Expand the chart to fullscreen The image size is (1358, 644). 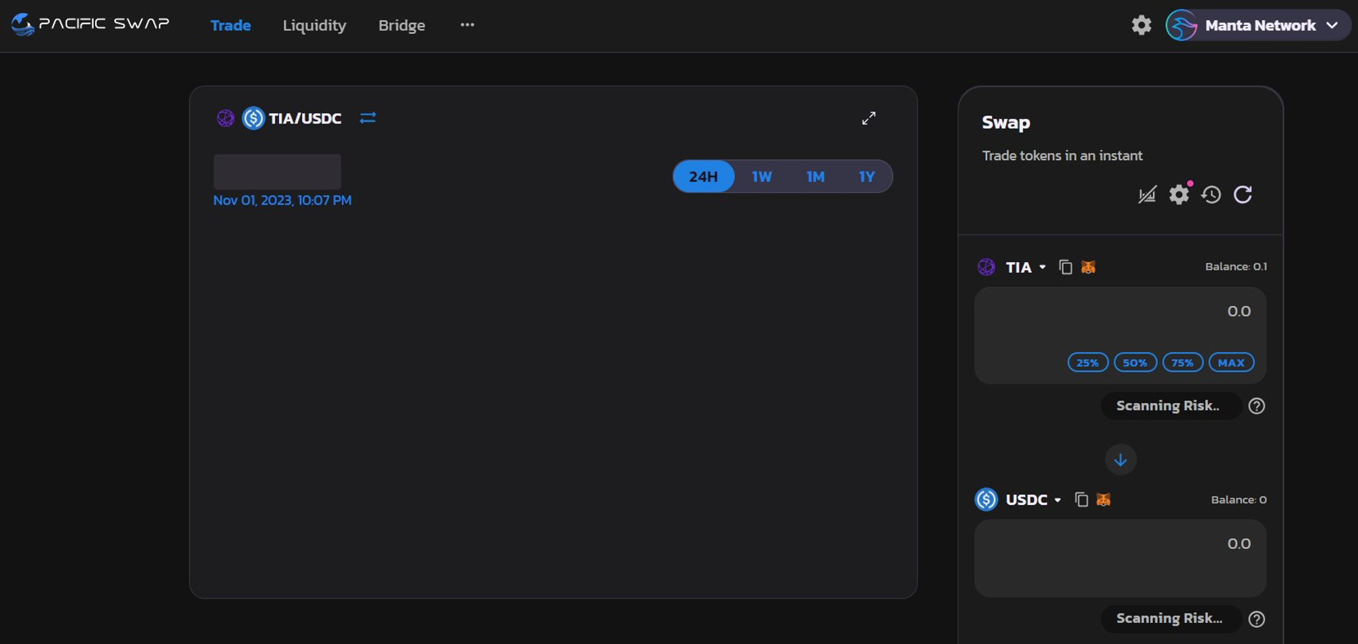(x=868, y=118)
